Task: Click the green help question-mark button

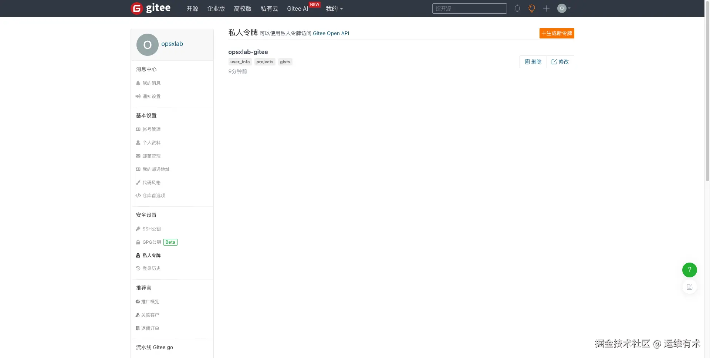Action: (x=690, y=270)
